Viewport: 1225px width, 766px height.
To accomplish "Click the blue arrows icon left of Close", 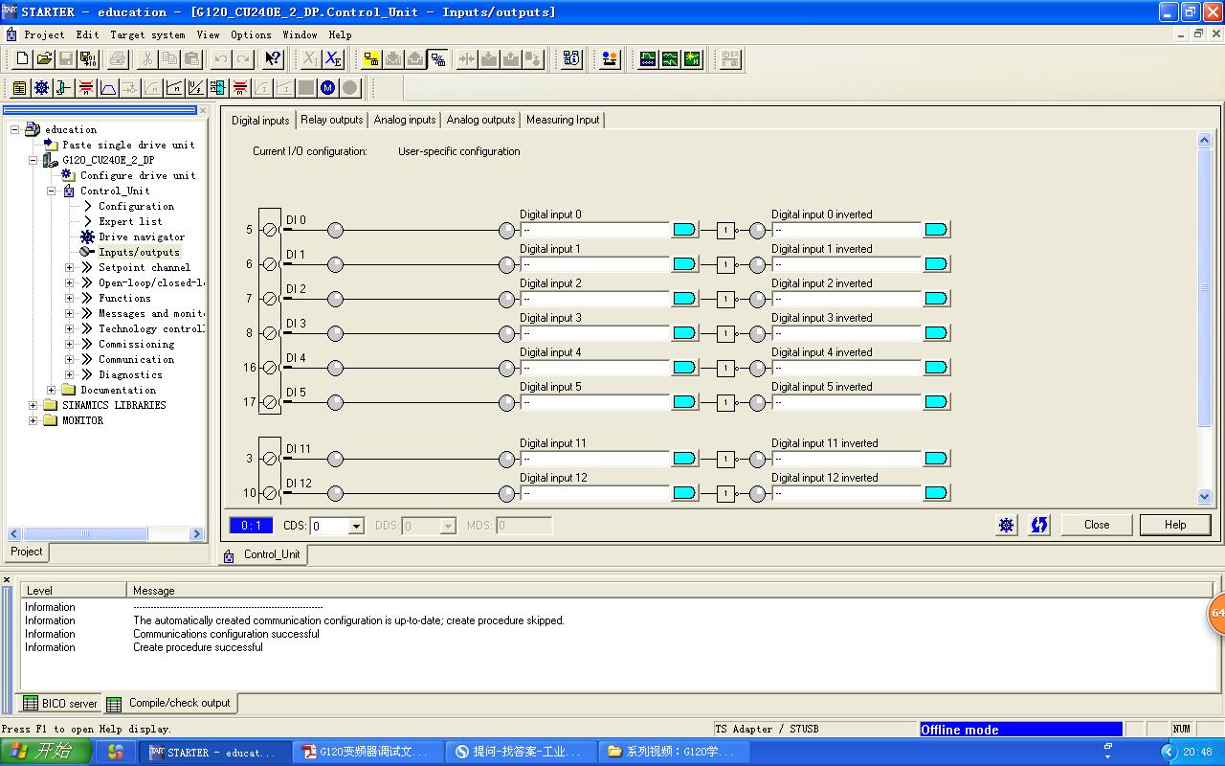I will 1039,525.
